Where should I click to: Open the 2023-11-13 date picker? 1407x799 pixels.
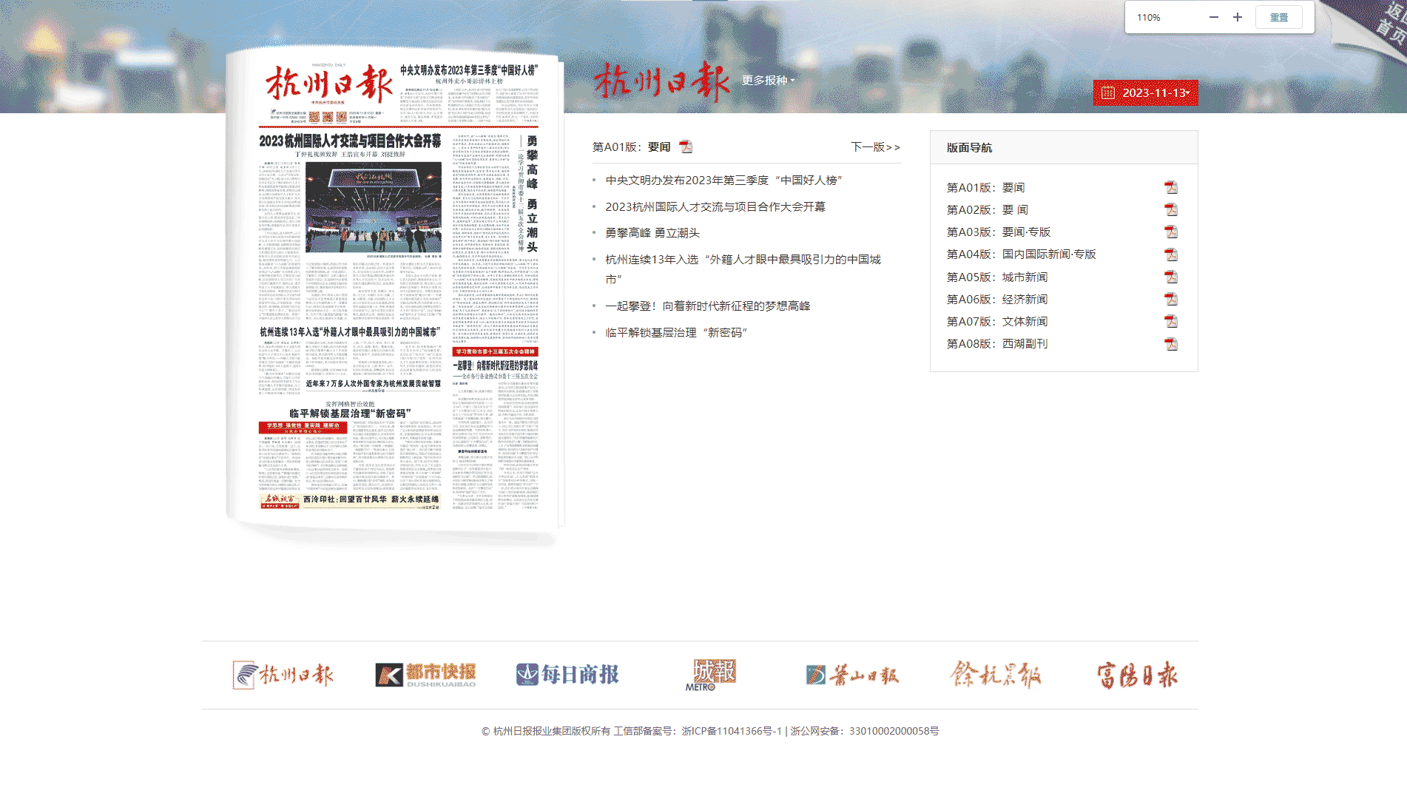[1145, 92]
